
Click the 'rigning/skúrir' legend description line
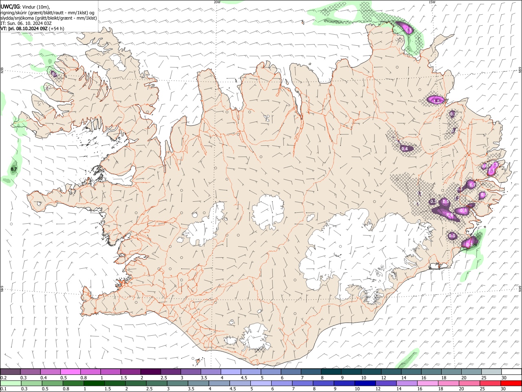pyautogui.click(x=47, y=12)
